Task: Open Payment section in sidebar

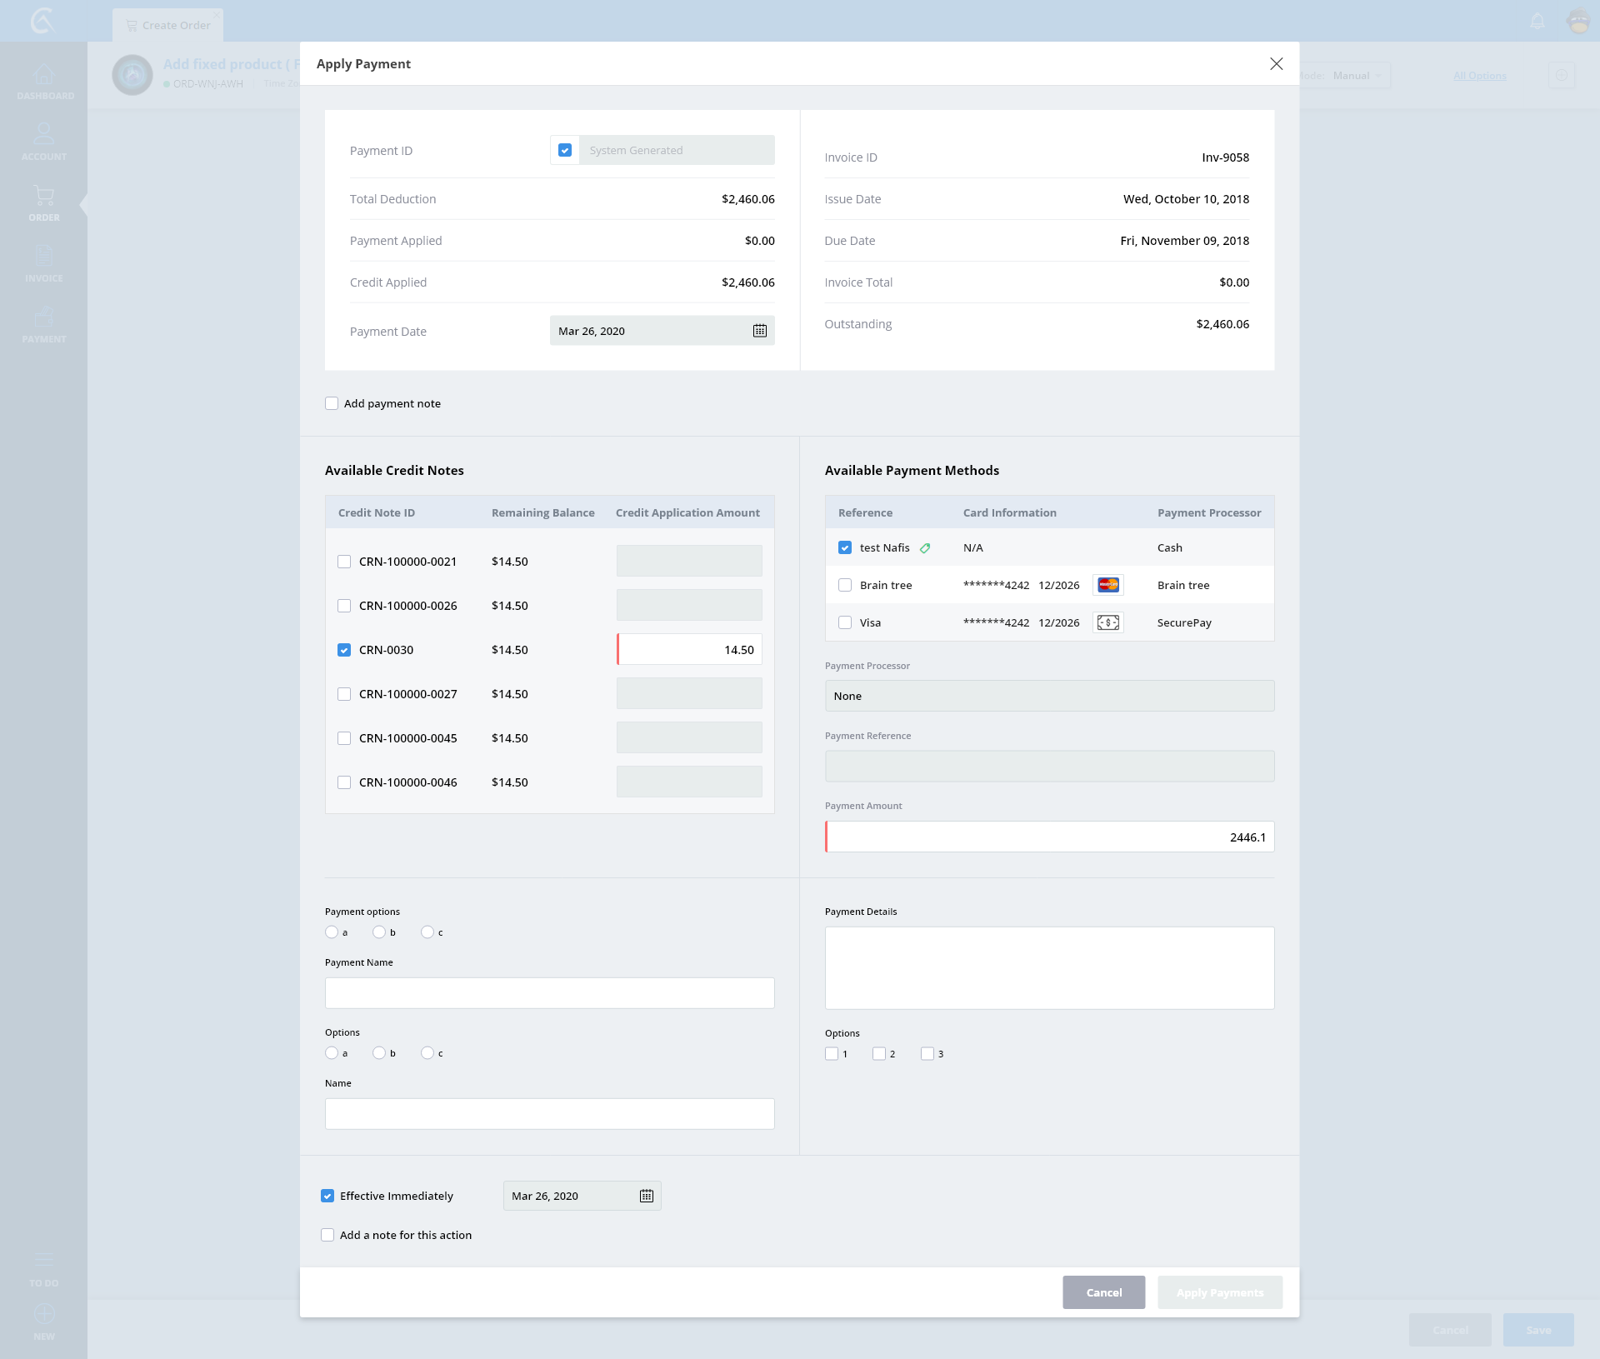Action: pyautogui.click(x=44, y=324)
